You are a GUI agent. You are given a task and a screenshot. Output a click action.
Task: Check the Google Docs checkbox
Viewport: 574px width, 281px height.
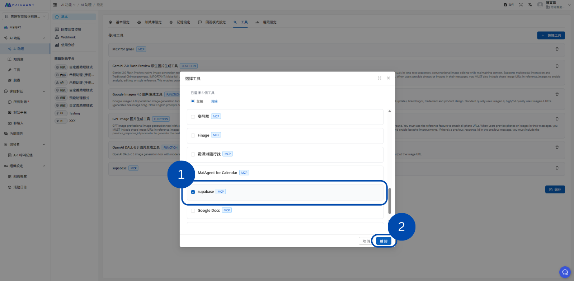click(193, 211)
